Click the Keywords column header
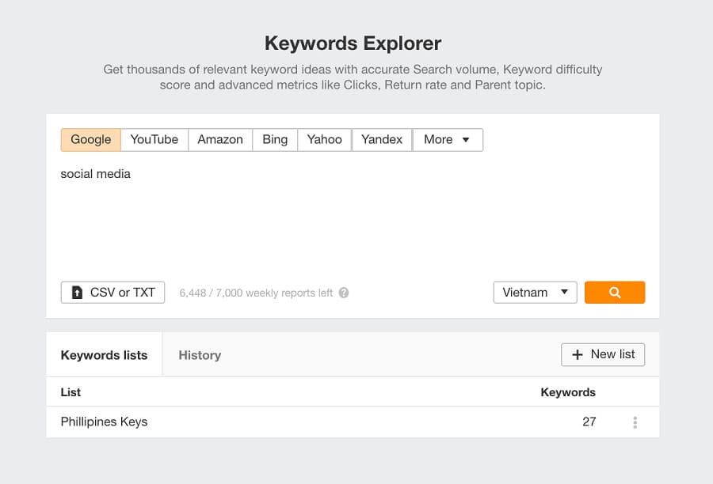Screen dimensions: 713x484 click(567, 392)
